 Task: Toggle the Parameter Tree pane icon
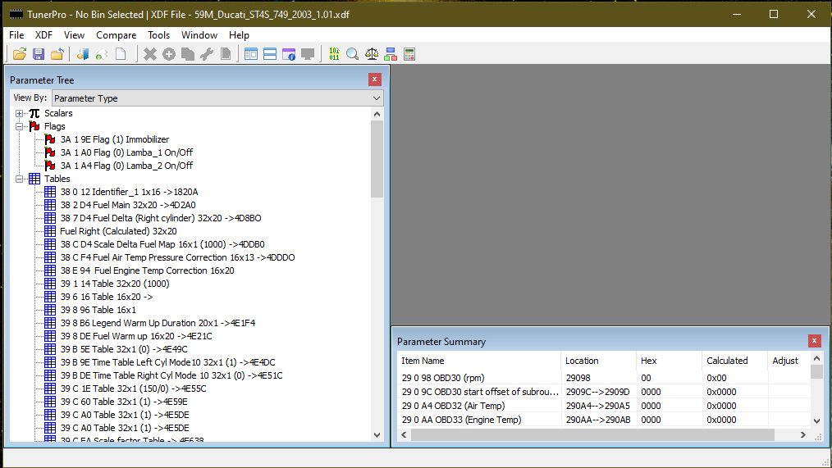pos(251,54)
